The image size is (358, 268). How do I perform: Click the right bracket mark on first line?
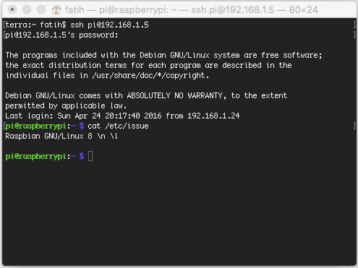pos(354,25)
